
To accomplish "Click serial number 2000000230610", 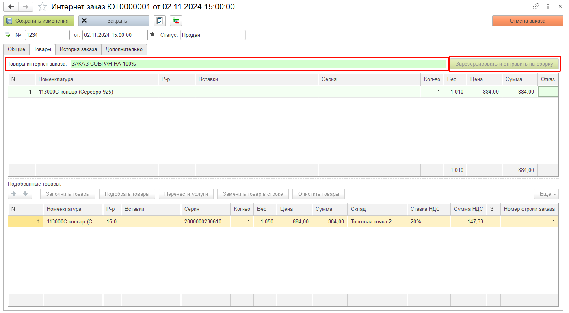I will pyautogui.click(x=206, y=222).
